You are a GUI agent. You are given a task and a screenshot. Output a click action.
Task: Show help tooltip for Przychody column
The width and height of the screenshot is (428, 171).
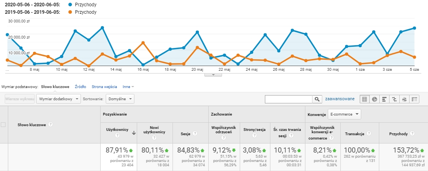click(x=412, y=134)
